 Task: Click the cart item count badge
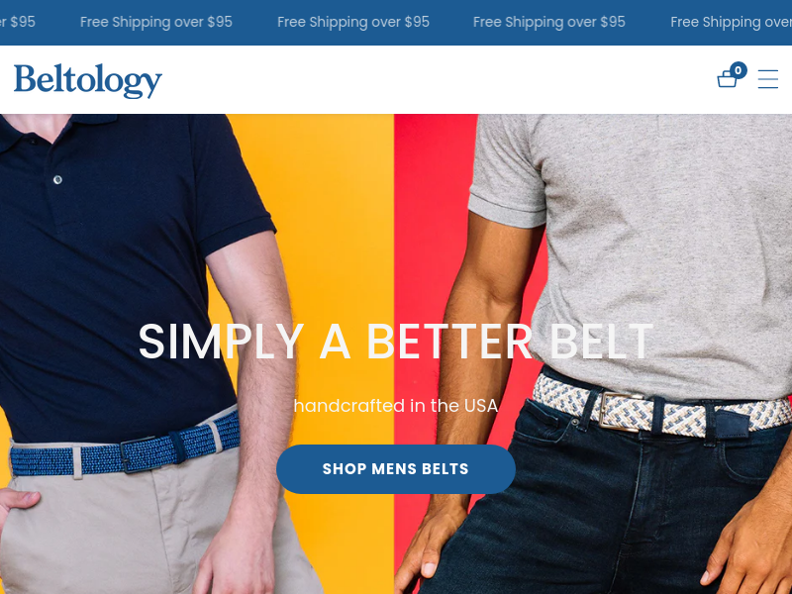point(738,70)
